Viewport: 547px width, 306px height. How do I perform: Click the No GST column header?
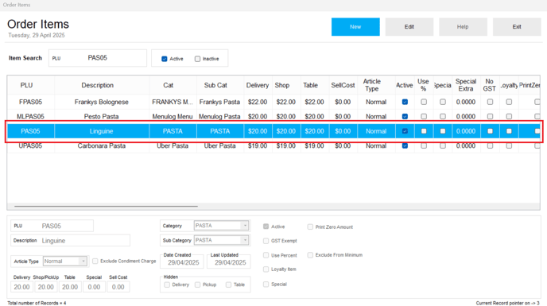490,85
